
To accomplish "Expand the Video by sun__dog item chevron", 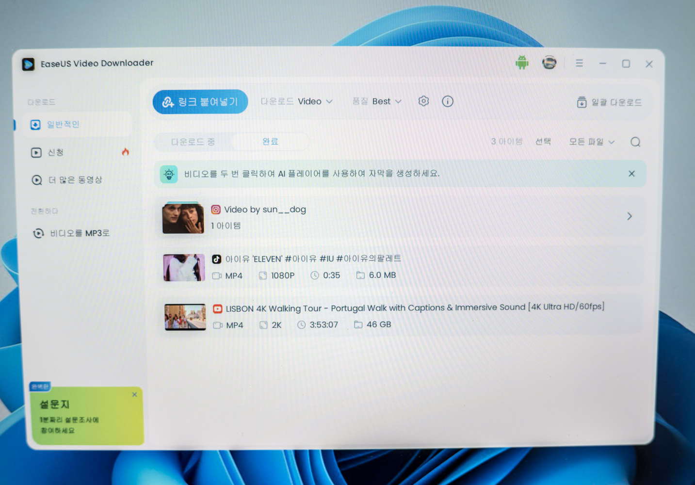I will [630, 216].
